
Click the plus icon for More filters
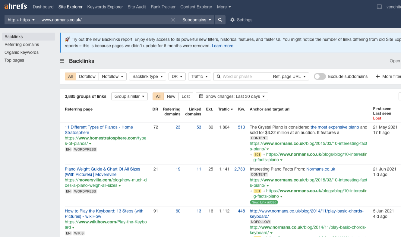pos(377,77)
